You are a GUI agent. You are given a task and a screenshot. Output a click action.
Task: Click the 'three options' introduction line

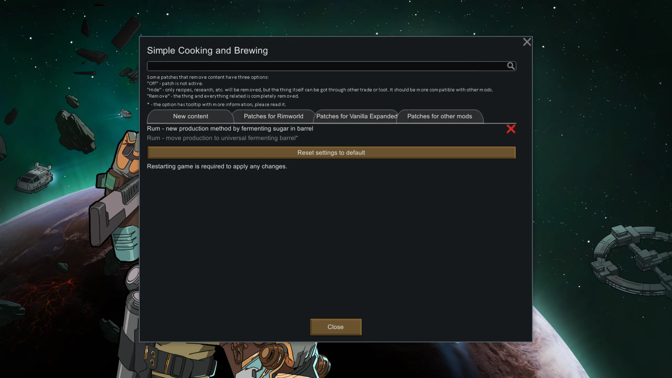point(208,77)
